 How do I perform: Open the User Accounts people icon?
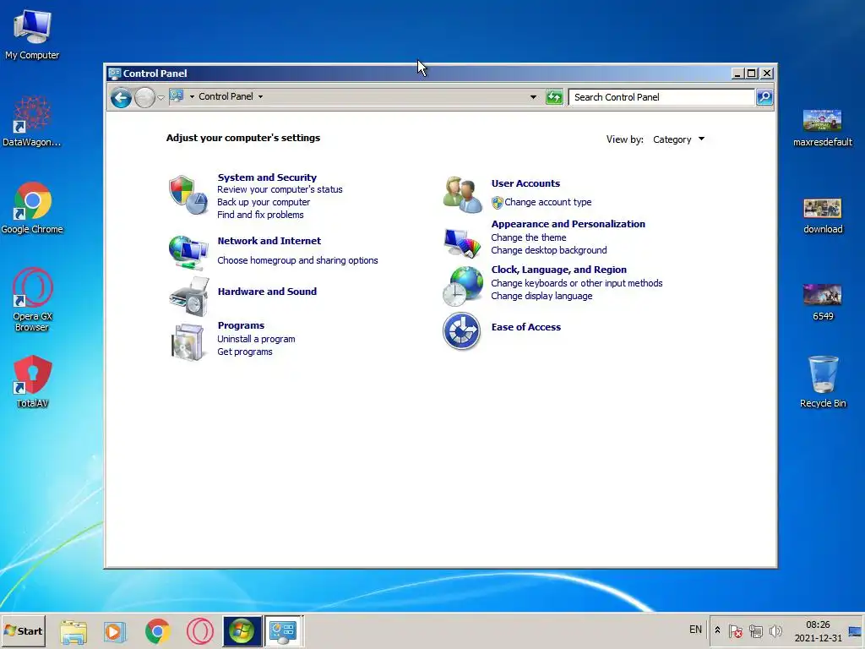pyautogui.click(x=462, y=194)
